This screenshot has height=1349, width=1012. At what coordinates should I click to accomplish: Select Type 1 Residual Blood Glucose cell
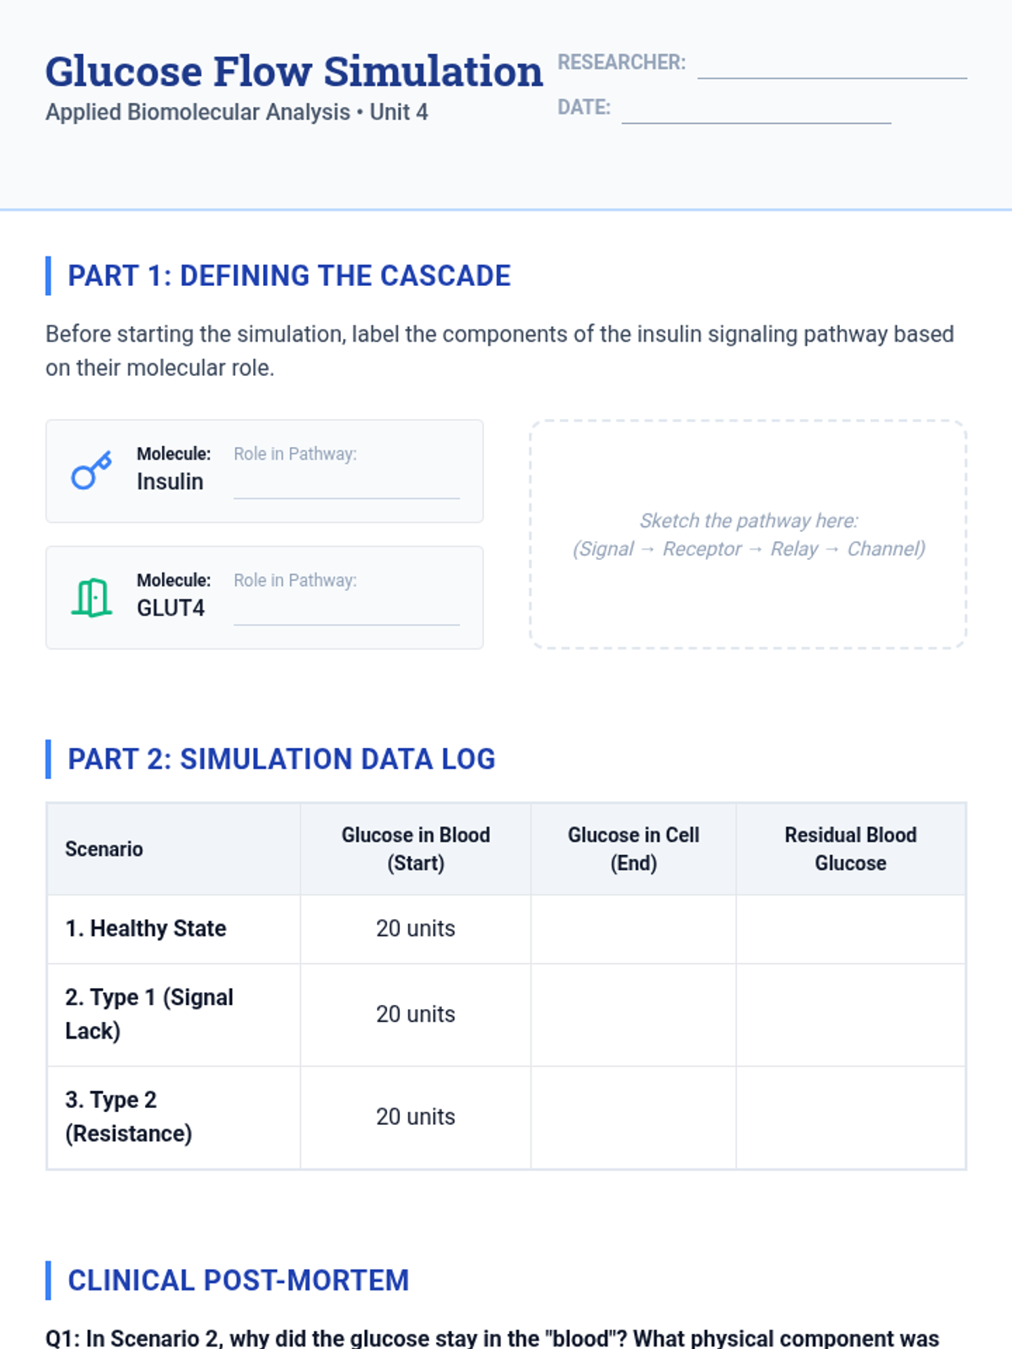[x=850, y=1015]
